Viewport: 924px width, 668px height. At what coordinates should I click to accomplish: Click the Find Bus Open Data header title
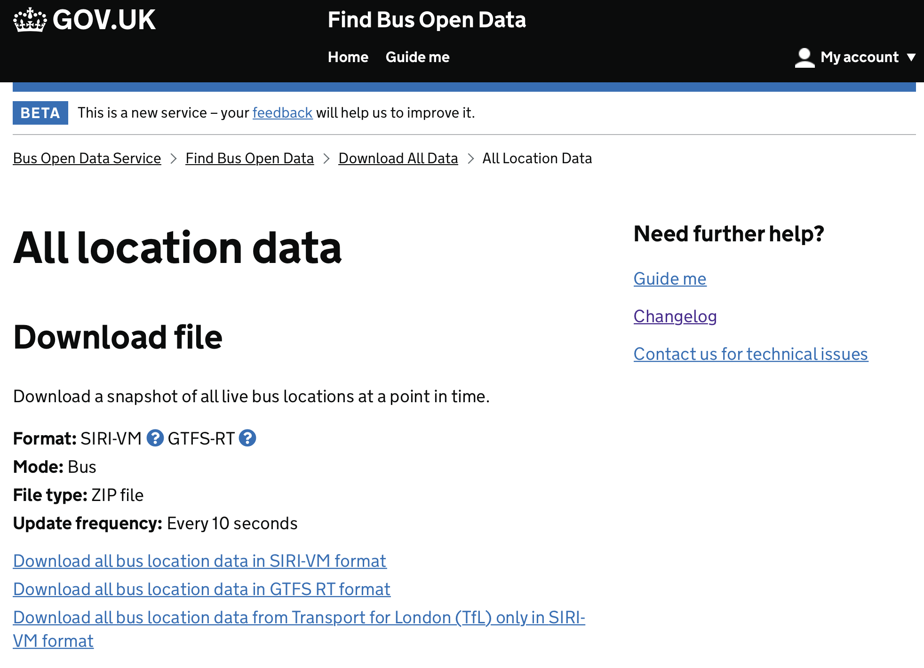pyautogui.click(x=426, y=20)
